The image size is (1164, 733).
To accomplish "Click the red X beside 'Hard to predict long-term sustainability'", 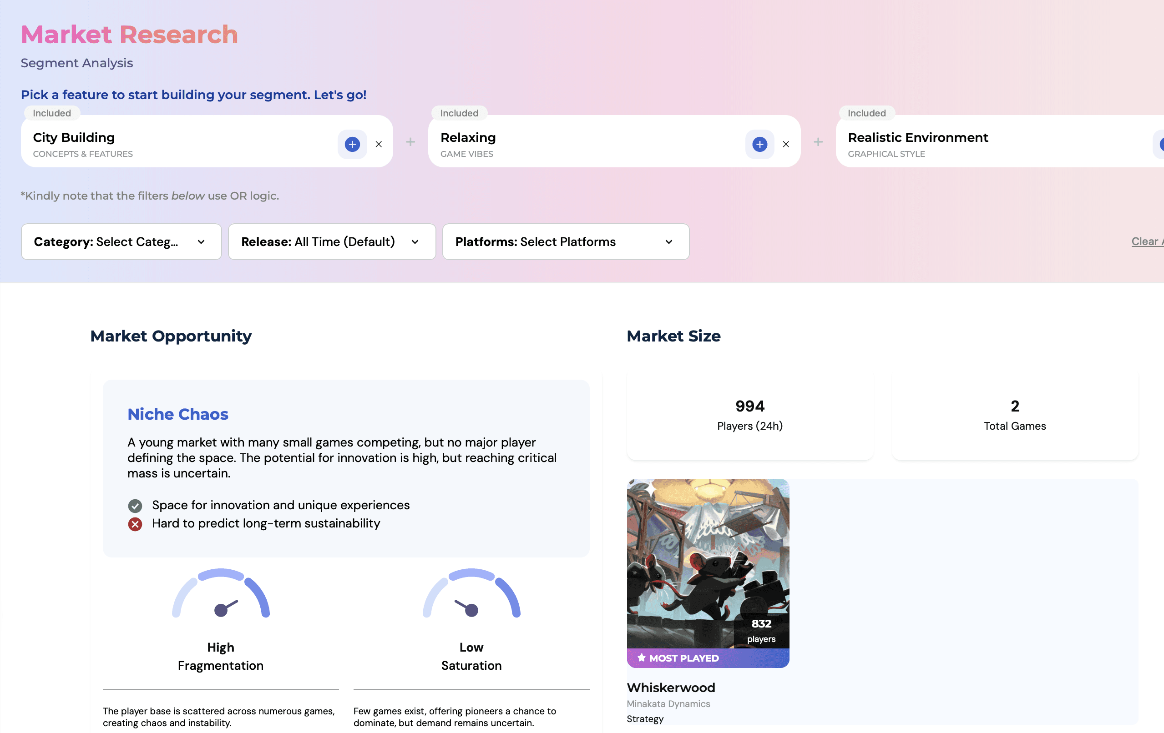I will [x=135, y=524].
